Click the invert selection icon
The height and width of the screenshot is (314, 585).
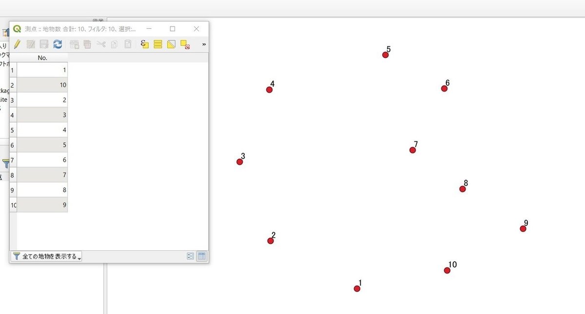click(x=171, y=44)
